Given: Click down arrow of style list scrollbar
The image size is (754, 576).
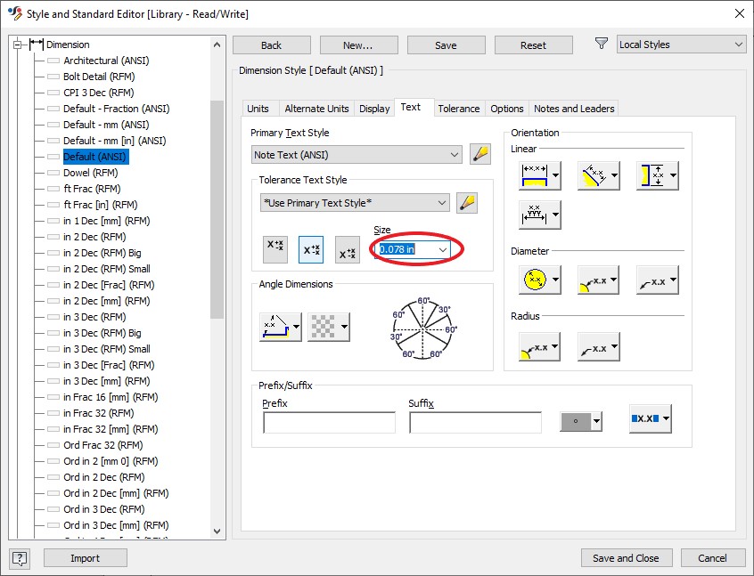Looking at the screenshot, I should 217,531.
